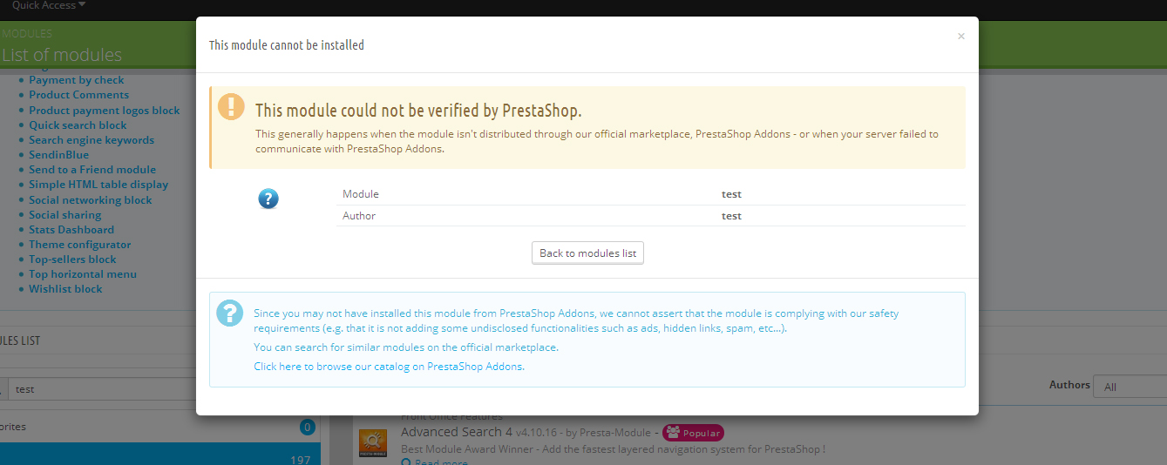Click the Advanced Search 4 module logo

point(374,444)
